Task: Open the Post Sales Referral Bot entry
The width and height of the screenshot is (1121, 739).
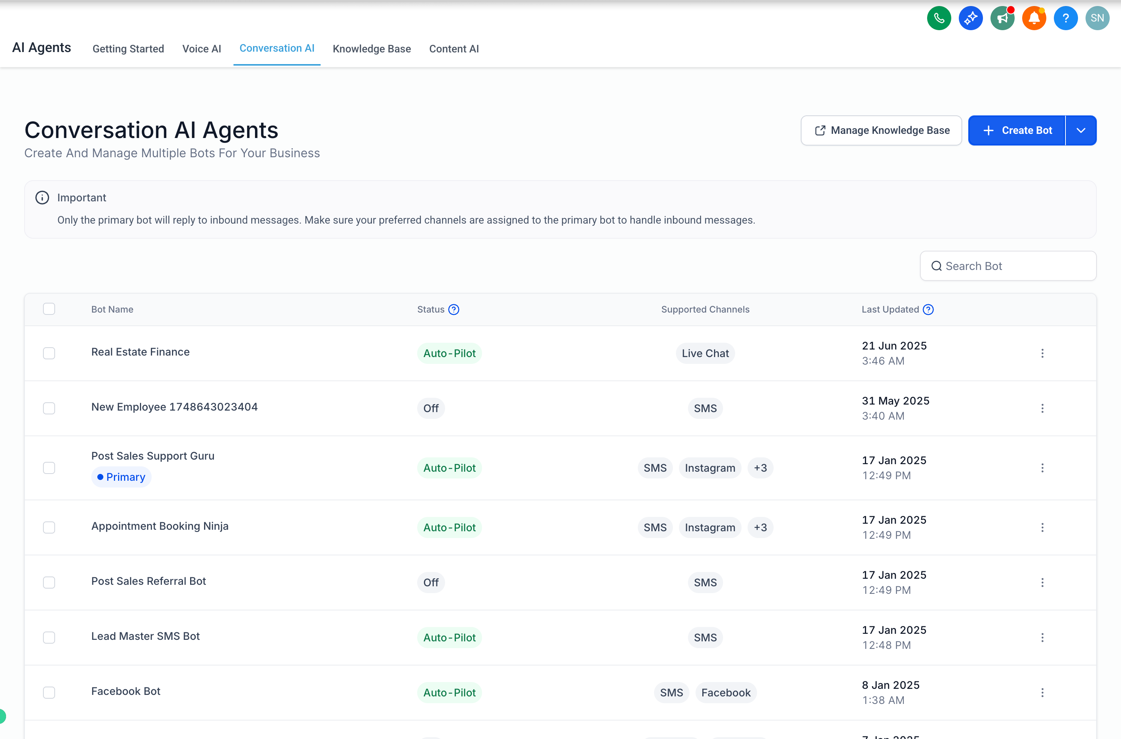Action: (149, 581)
